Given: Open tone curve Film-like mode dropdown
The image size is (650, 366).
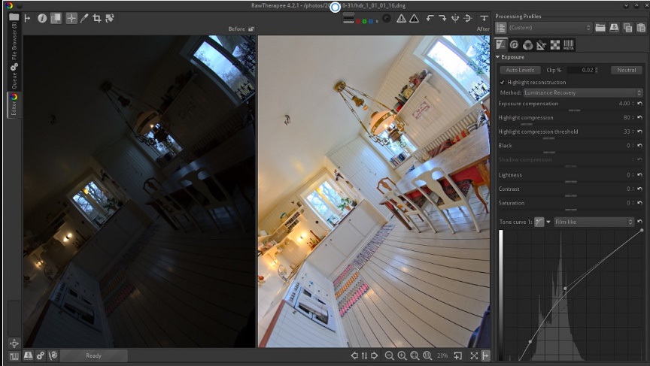Looking at the screenshot, I should point(594,222).
